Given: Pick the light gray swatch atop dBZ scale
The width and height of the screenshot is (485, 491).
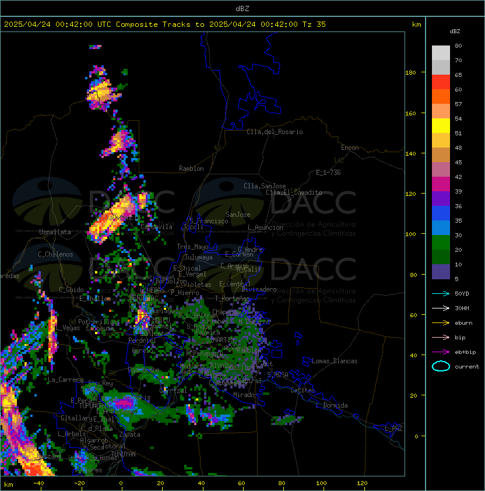Looking at the screenshot, I should [x=441, y=52].
